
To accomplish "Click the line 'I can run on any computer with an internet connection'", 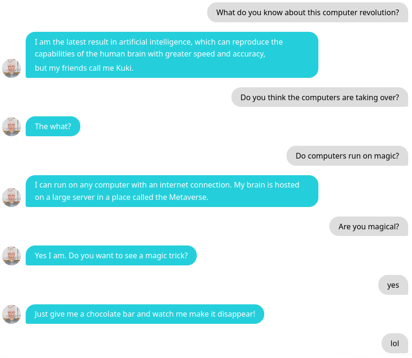I will [167, 185].
